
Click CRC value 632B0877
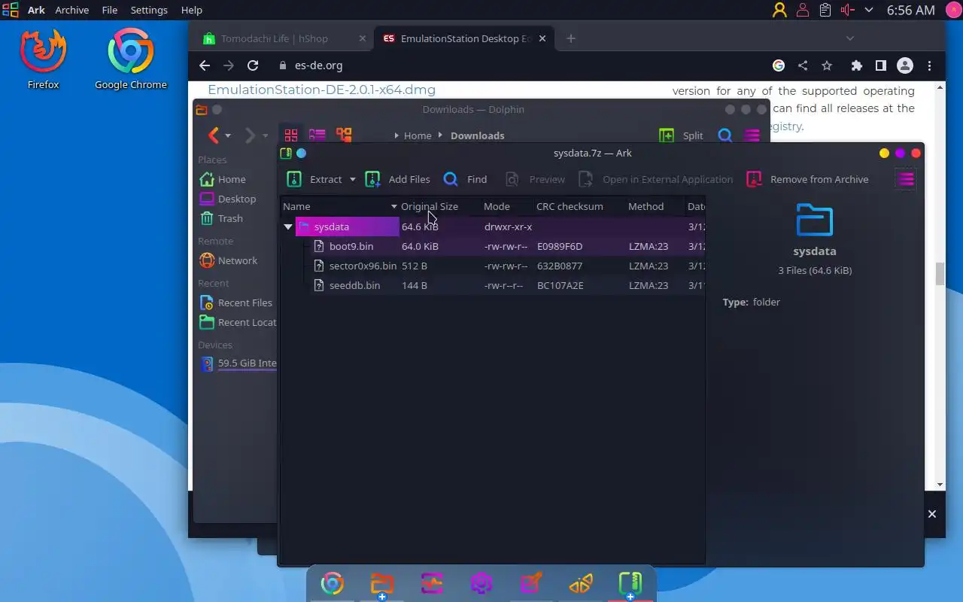point(560,266)
